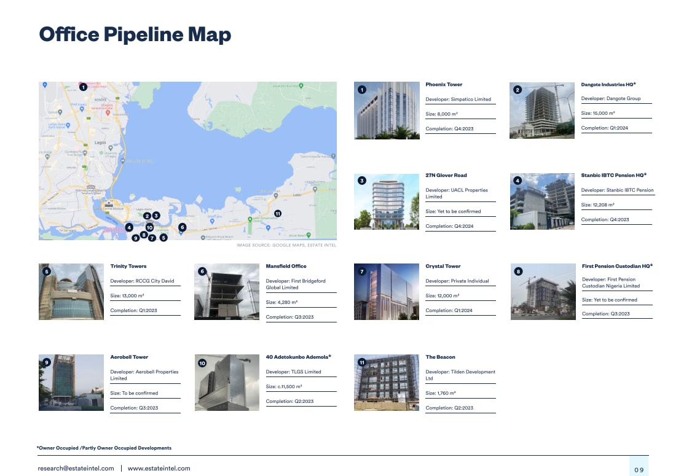681x476 pixels.
Task: Open the Phoenix Tower building photo
Action: click(x=387, y=110)
